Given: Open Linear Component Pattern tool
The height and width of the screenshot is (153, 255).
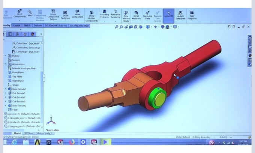Looking at the screenshot, I should click(x=53, y=15).
